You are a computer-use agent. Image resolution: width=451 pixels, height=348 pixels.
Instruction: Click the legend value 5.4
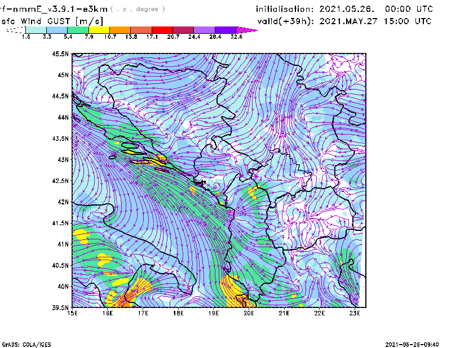pos(68,37)
